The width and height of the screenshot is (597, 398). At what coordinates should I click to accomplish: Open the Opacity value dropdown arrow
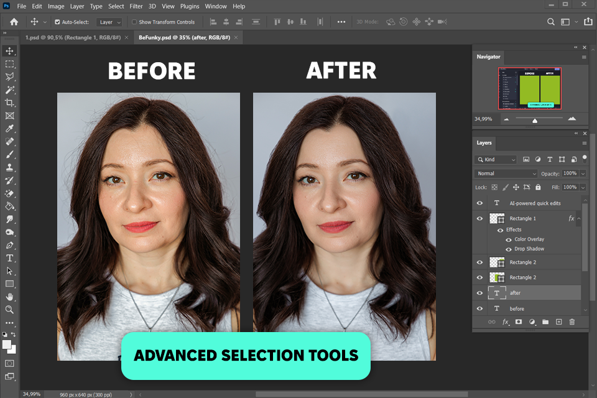583,174
